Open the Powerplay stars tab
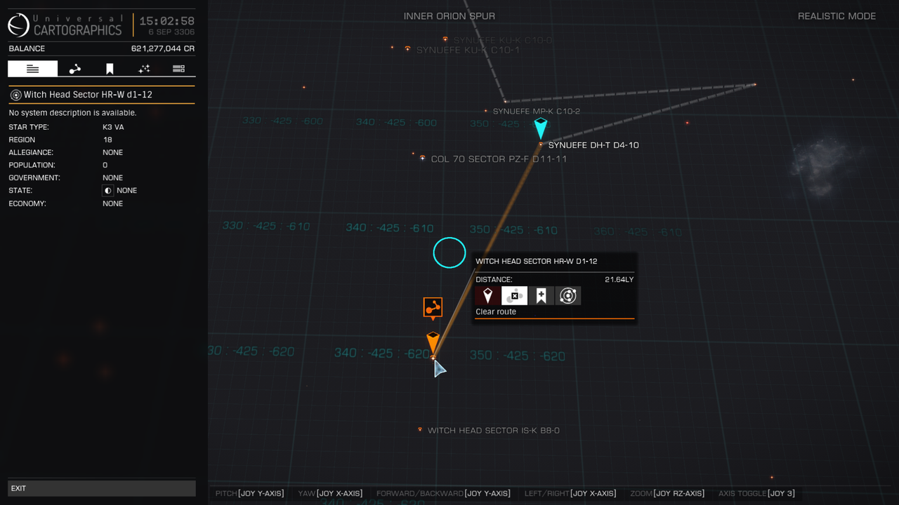The image size is (899, 505). pyautogui.click(x=144, y=68)
